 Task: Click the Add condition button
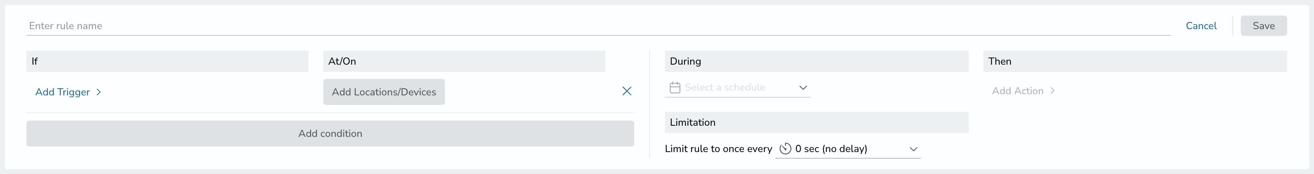[x=330, y=133]
